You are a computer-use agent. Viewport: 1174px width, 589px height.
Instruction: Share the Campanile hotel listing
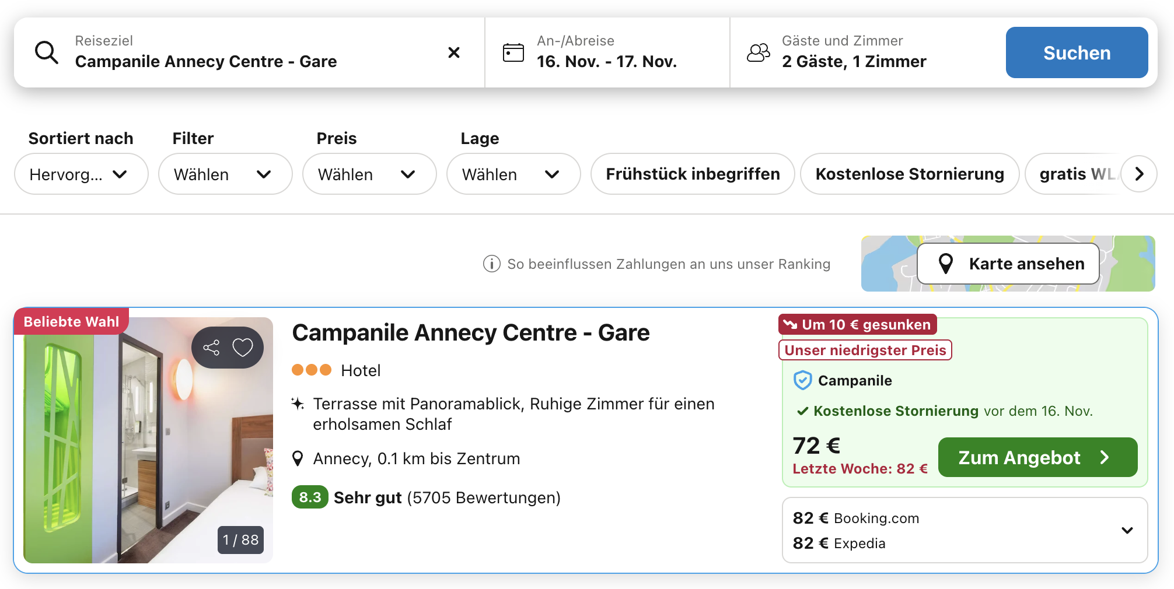[211, 348]
